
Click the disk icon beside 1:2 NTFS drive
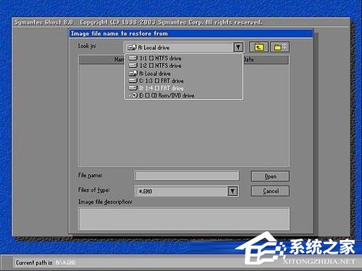click(x=133, y=66)
